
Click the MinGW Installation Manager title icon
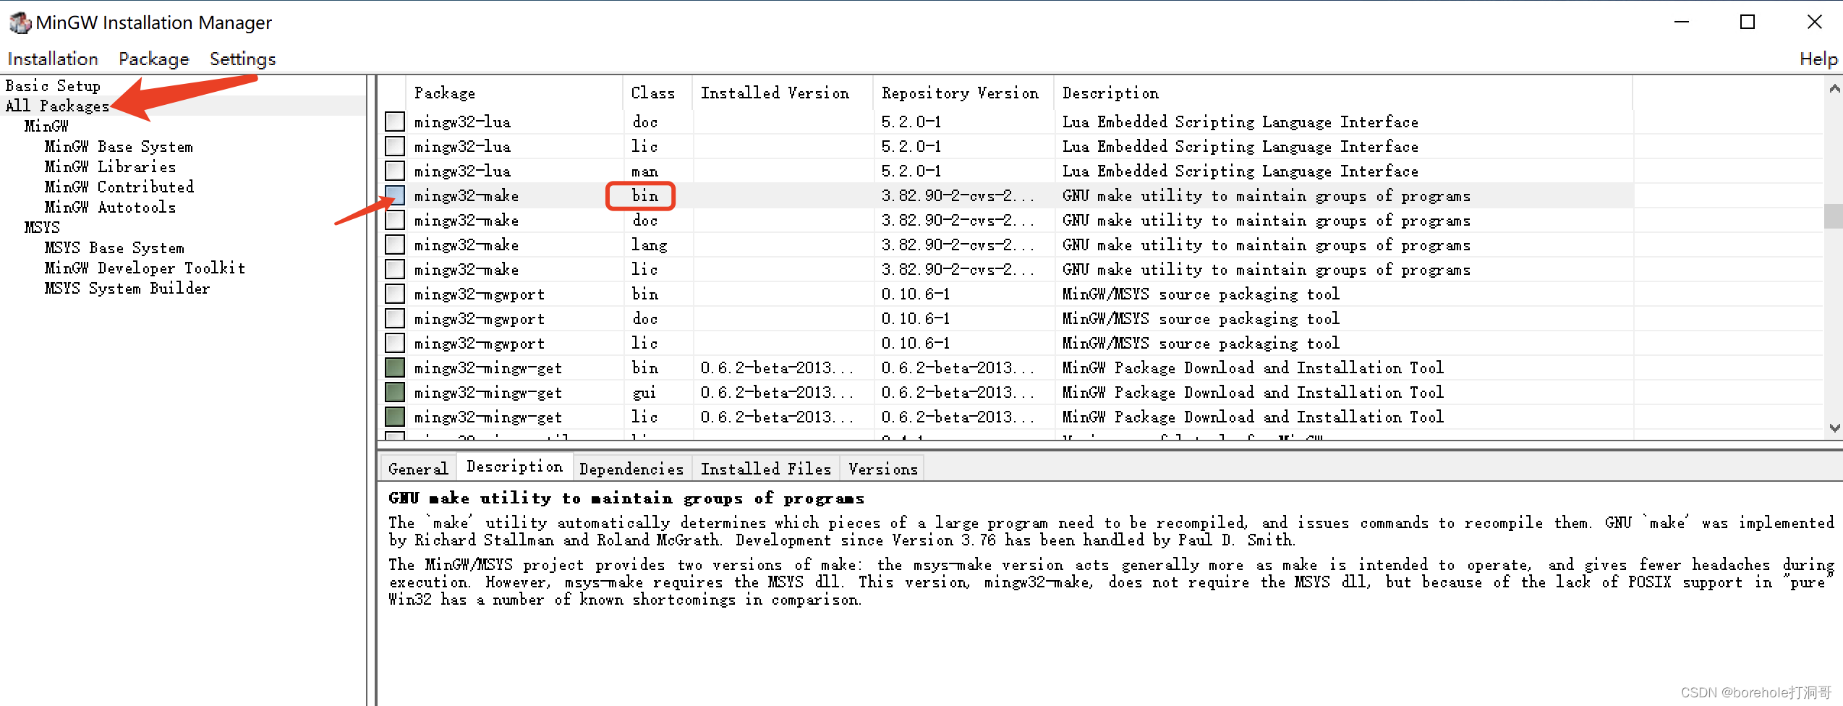pyautogui.click(x=20, y=23)
